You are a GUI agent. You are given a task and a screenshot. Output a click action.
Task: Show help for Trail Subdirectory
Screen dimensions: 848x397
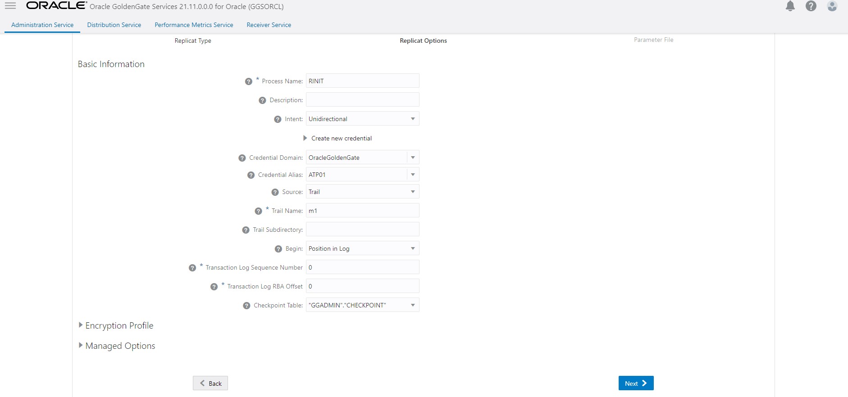pos(246,230)
